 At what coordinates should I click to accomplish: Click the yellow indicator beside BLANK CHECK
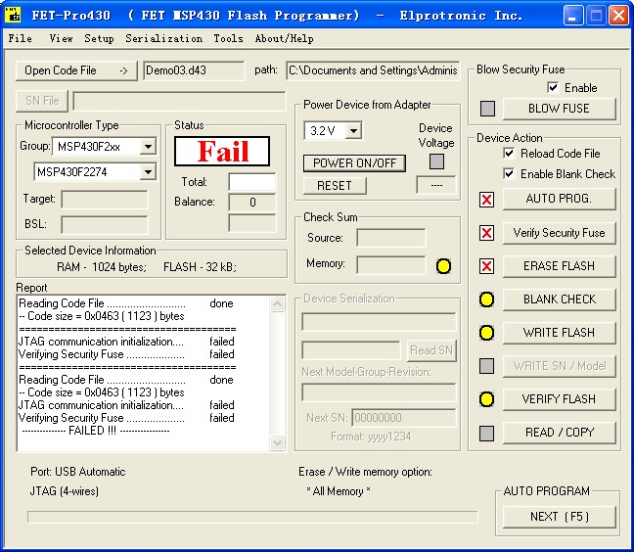pos(486,299)
